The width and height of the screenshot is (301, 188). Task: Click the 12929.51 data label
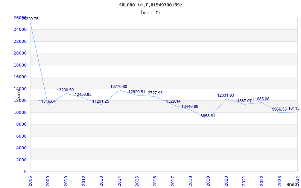(137, 92)
